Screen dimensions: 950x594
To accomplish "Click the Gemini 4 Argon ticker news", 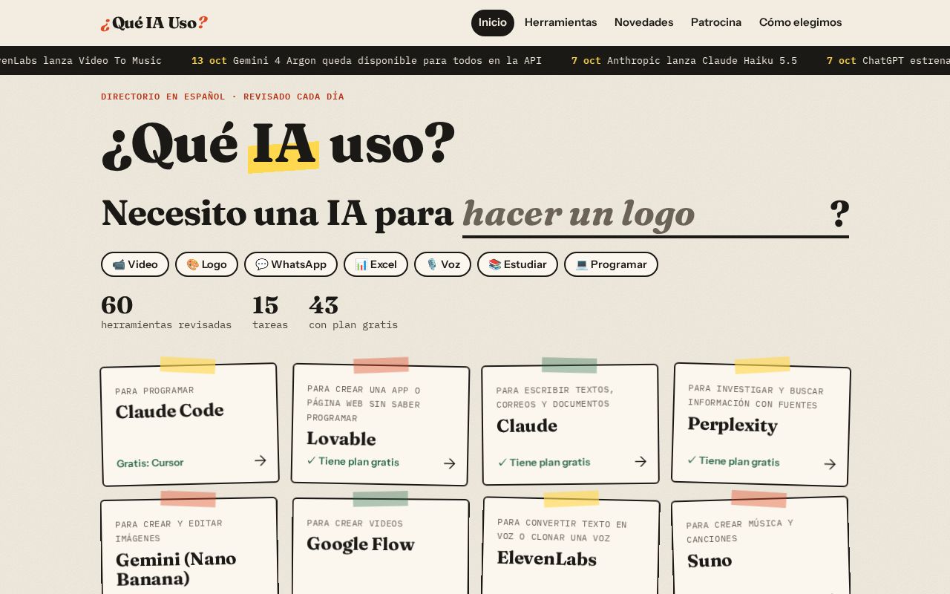I will point(367,61).
